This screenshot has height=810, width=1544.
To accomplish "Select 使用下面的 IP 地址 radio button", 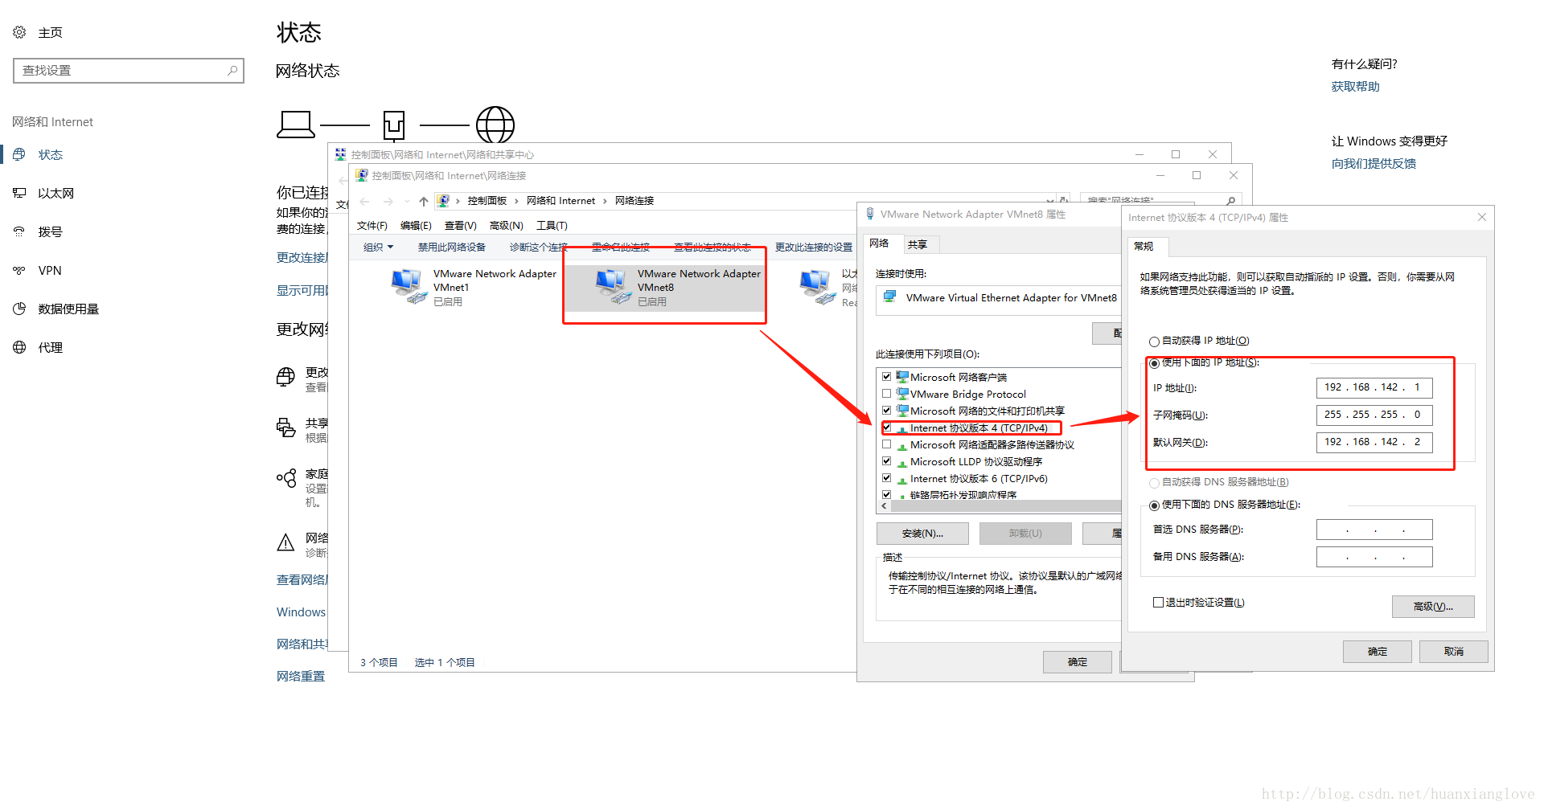I will click(1154, 363).
